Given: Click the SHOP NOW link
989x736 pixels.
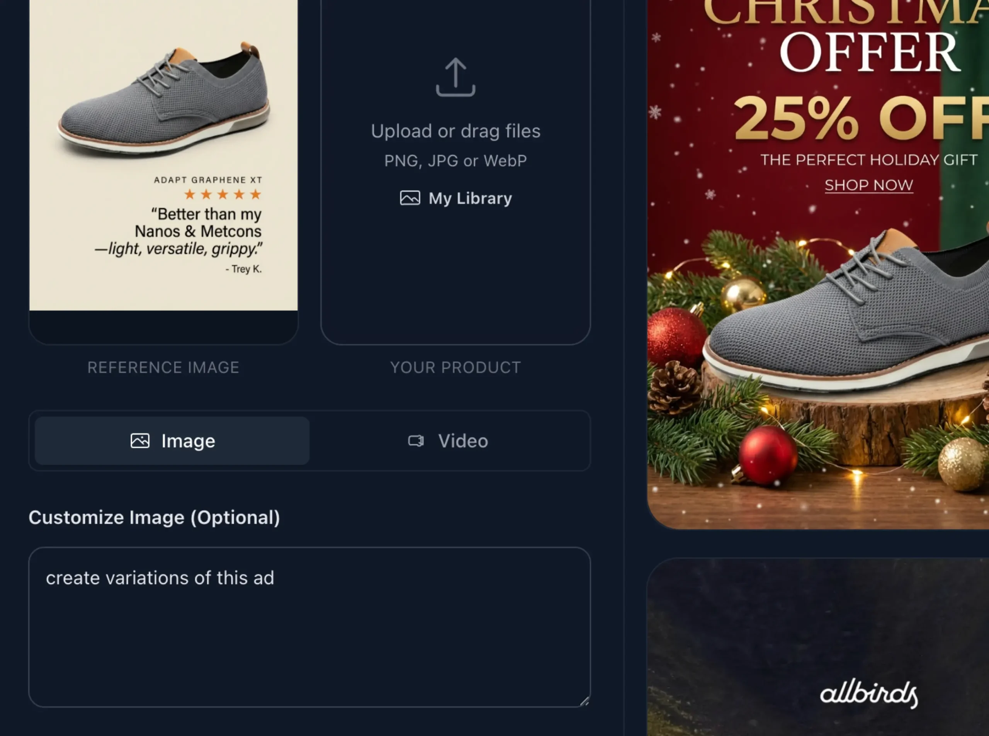Looking at the screenshot, I should (x=869, y=185).
